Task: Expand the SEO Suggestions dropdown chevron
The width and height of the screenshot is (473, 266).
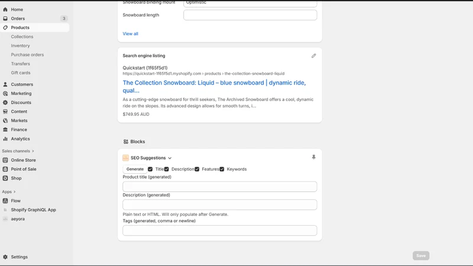Action: 170,158
